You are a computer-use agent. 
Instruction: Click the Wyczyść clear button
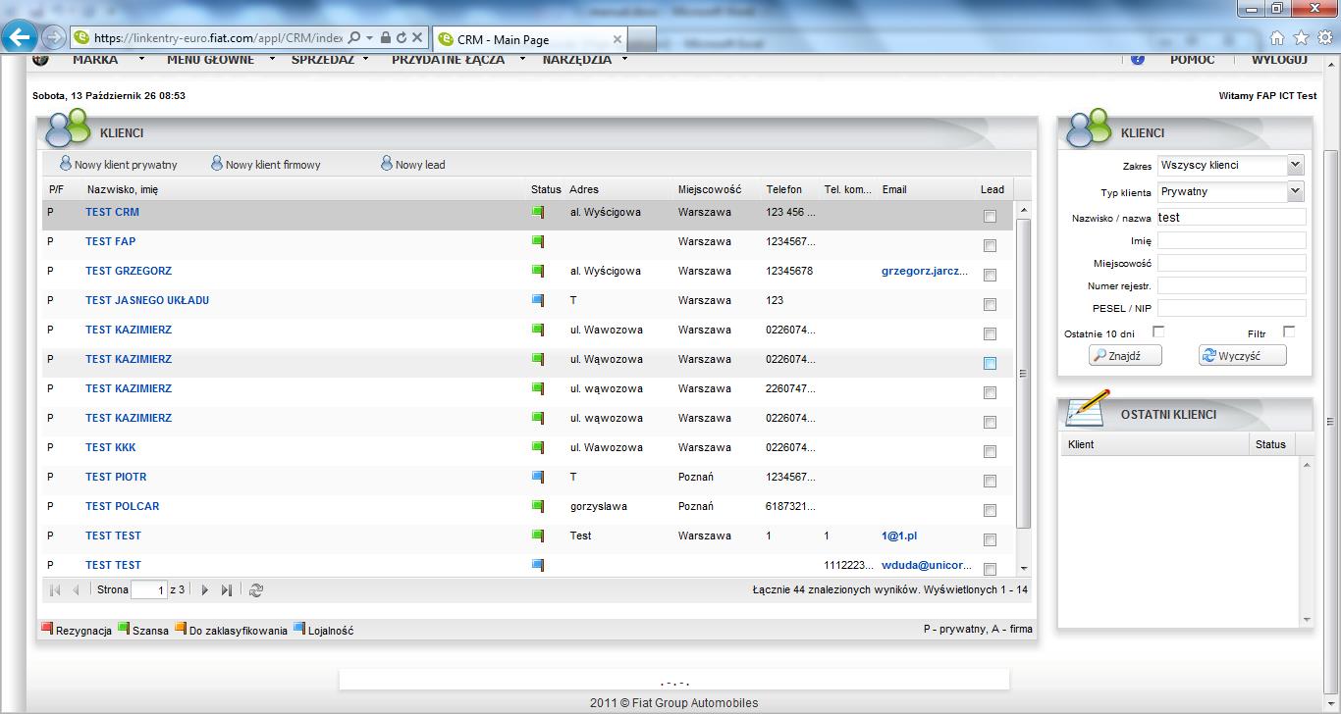click(1243, 356)
